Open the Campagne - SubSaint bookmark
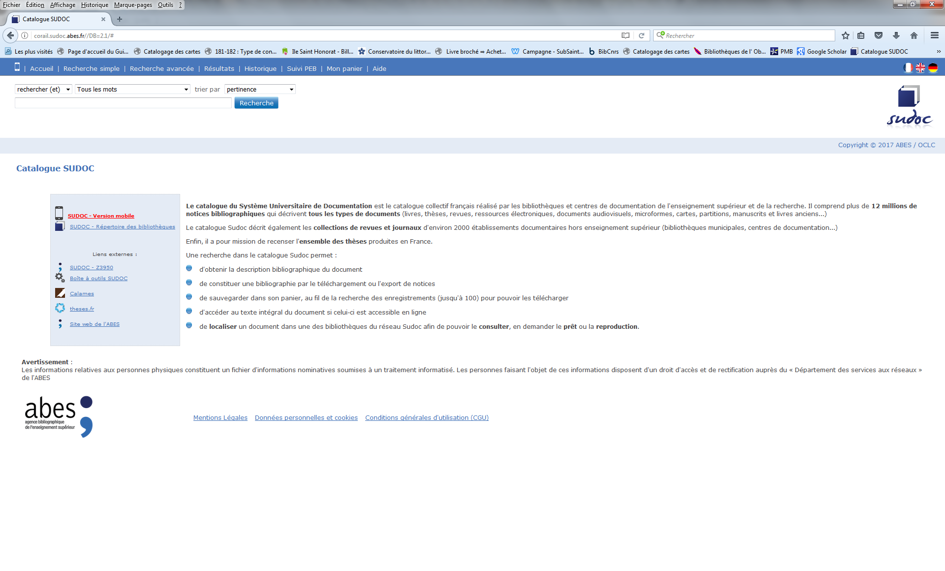 pos(548,51)
